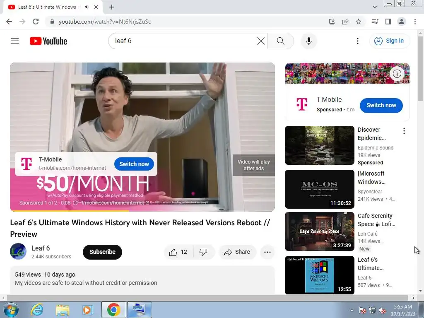424x318 pixels.
Task: Reload the current page
Action: coord(36,22)
